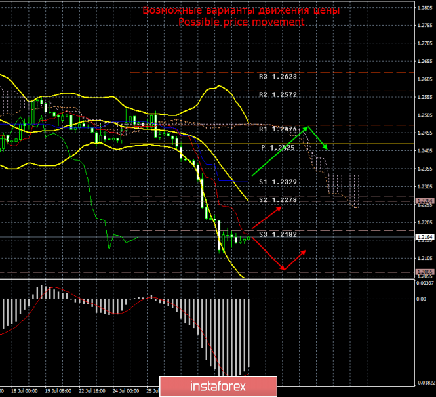436x397 pixels.
Task: Click the 'Possible price movement' title
Action: click(241, 22)
